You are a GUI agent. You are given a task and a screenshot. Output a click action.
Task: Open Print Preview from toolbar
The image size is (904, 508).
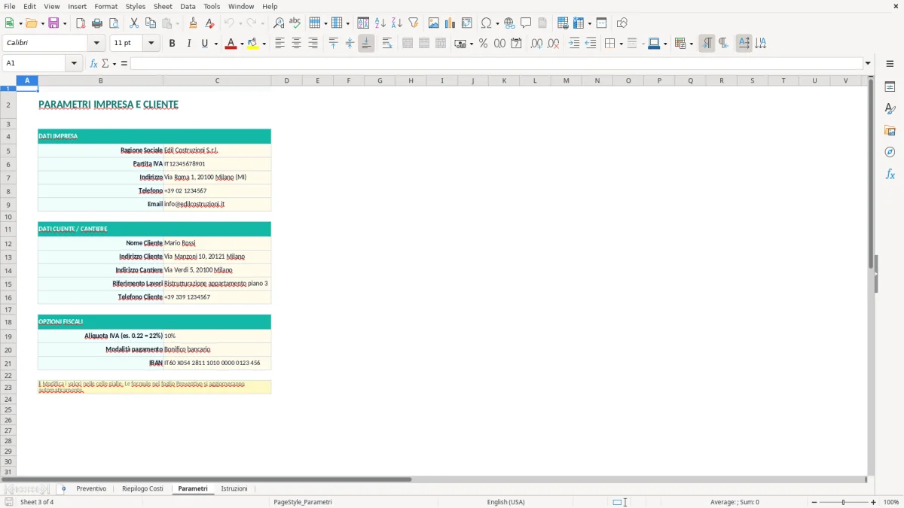tap(114, 23)
